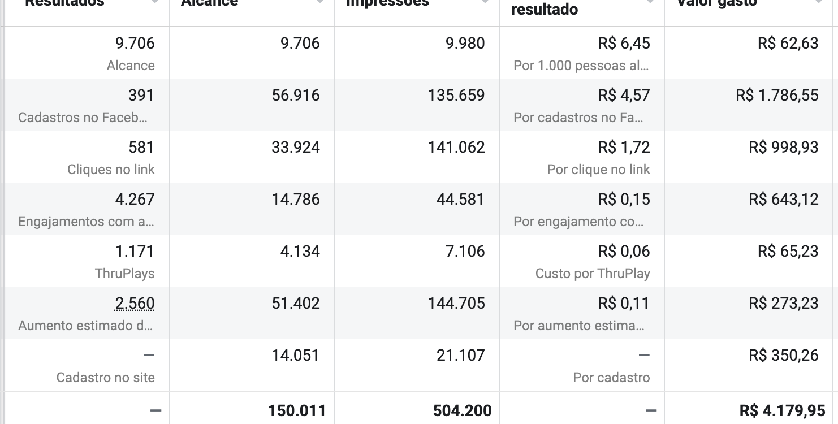Click the 'Custo por ThruPlay' label

[x=593, y=274]
